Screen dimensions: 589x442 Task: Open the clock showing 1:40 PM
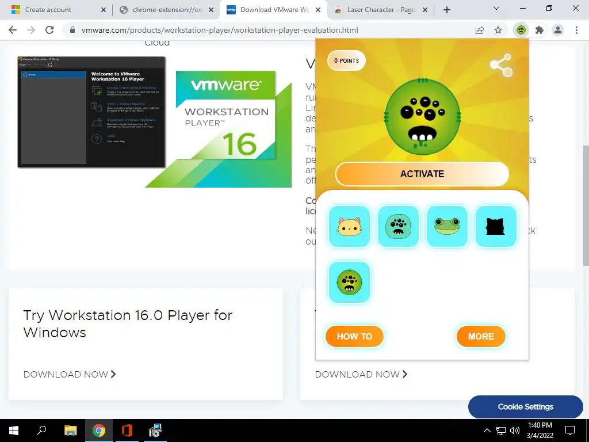[x=540, y=430]
